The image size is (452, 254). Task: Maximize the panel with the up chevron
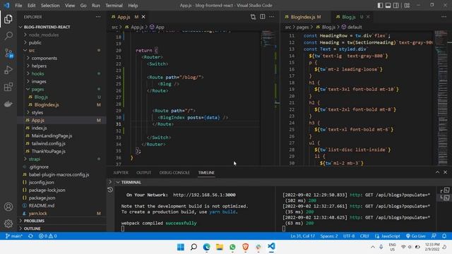click(437, 172)
